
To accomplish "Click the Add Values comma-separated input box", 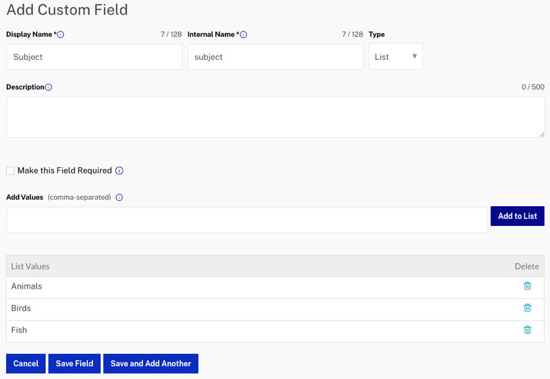I will pyautogui.click(x=244, y=220).
